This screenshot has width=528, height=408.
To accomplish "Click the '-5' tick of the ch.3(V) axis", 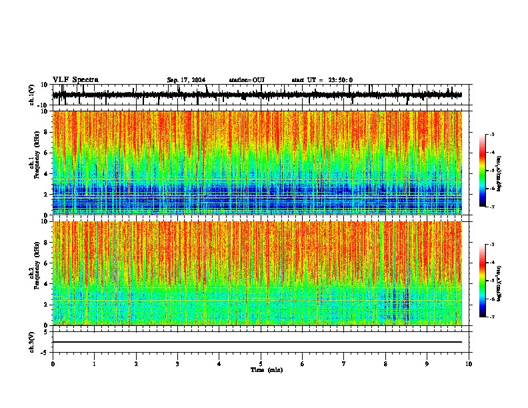I will coord(45,353).
